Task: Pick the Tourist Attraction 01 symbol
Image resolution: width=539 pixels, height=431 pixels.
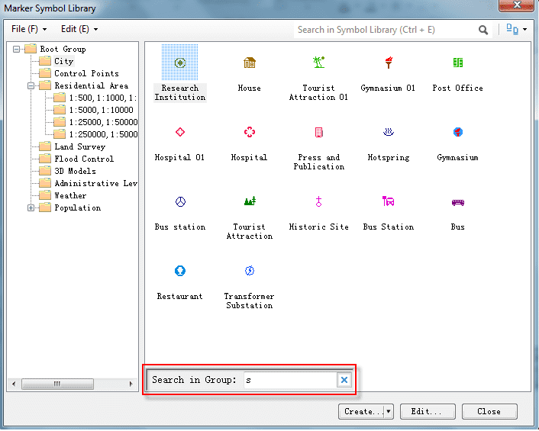Action: coord(318,63)
